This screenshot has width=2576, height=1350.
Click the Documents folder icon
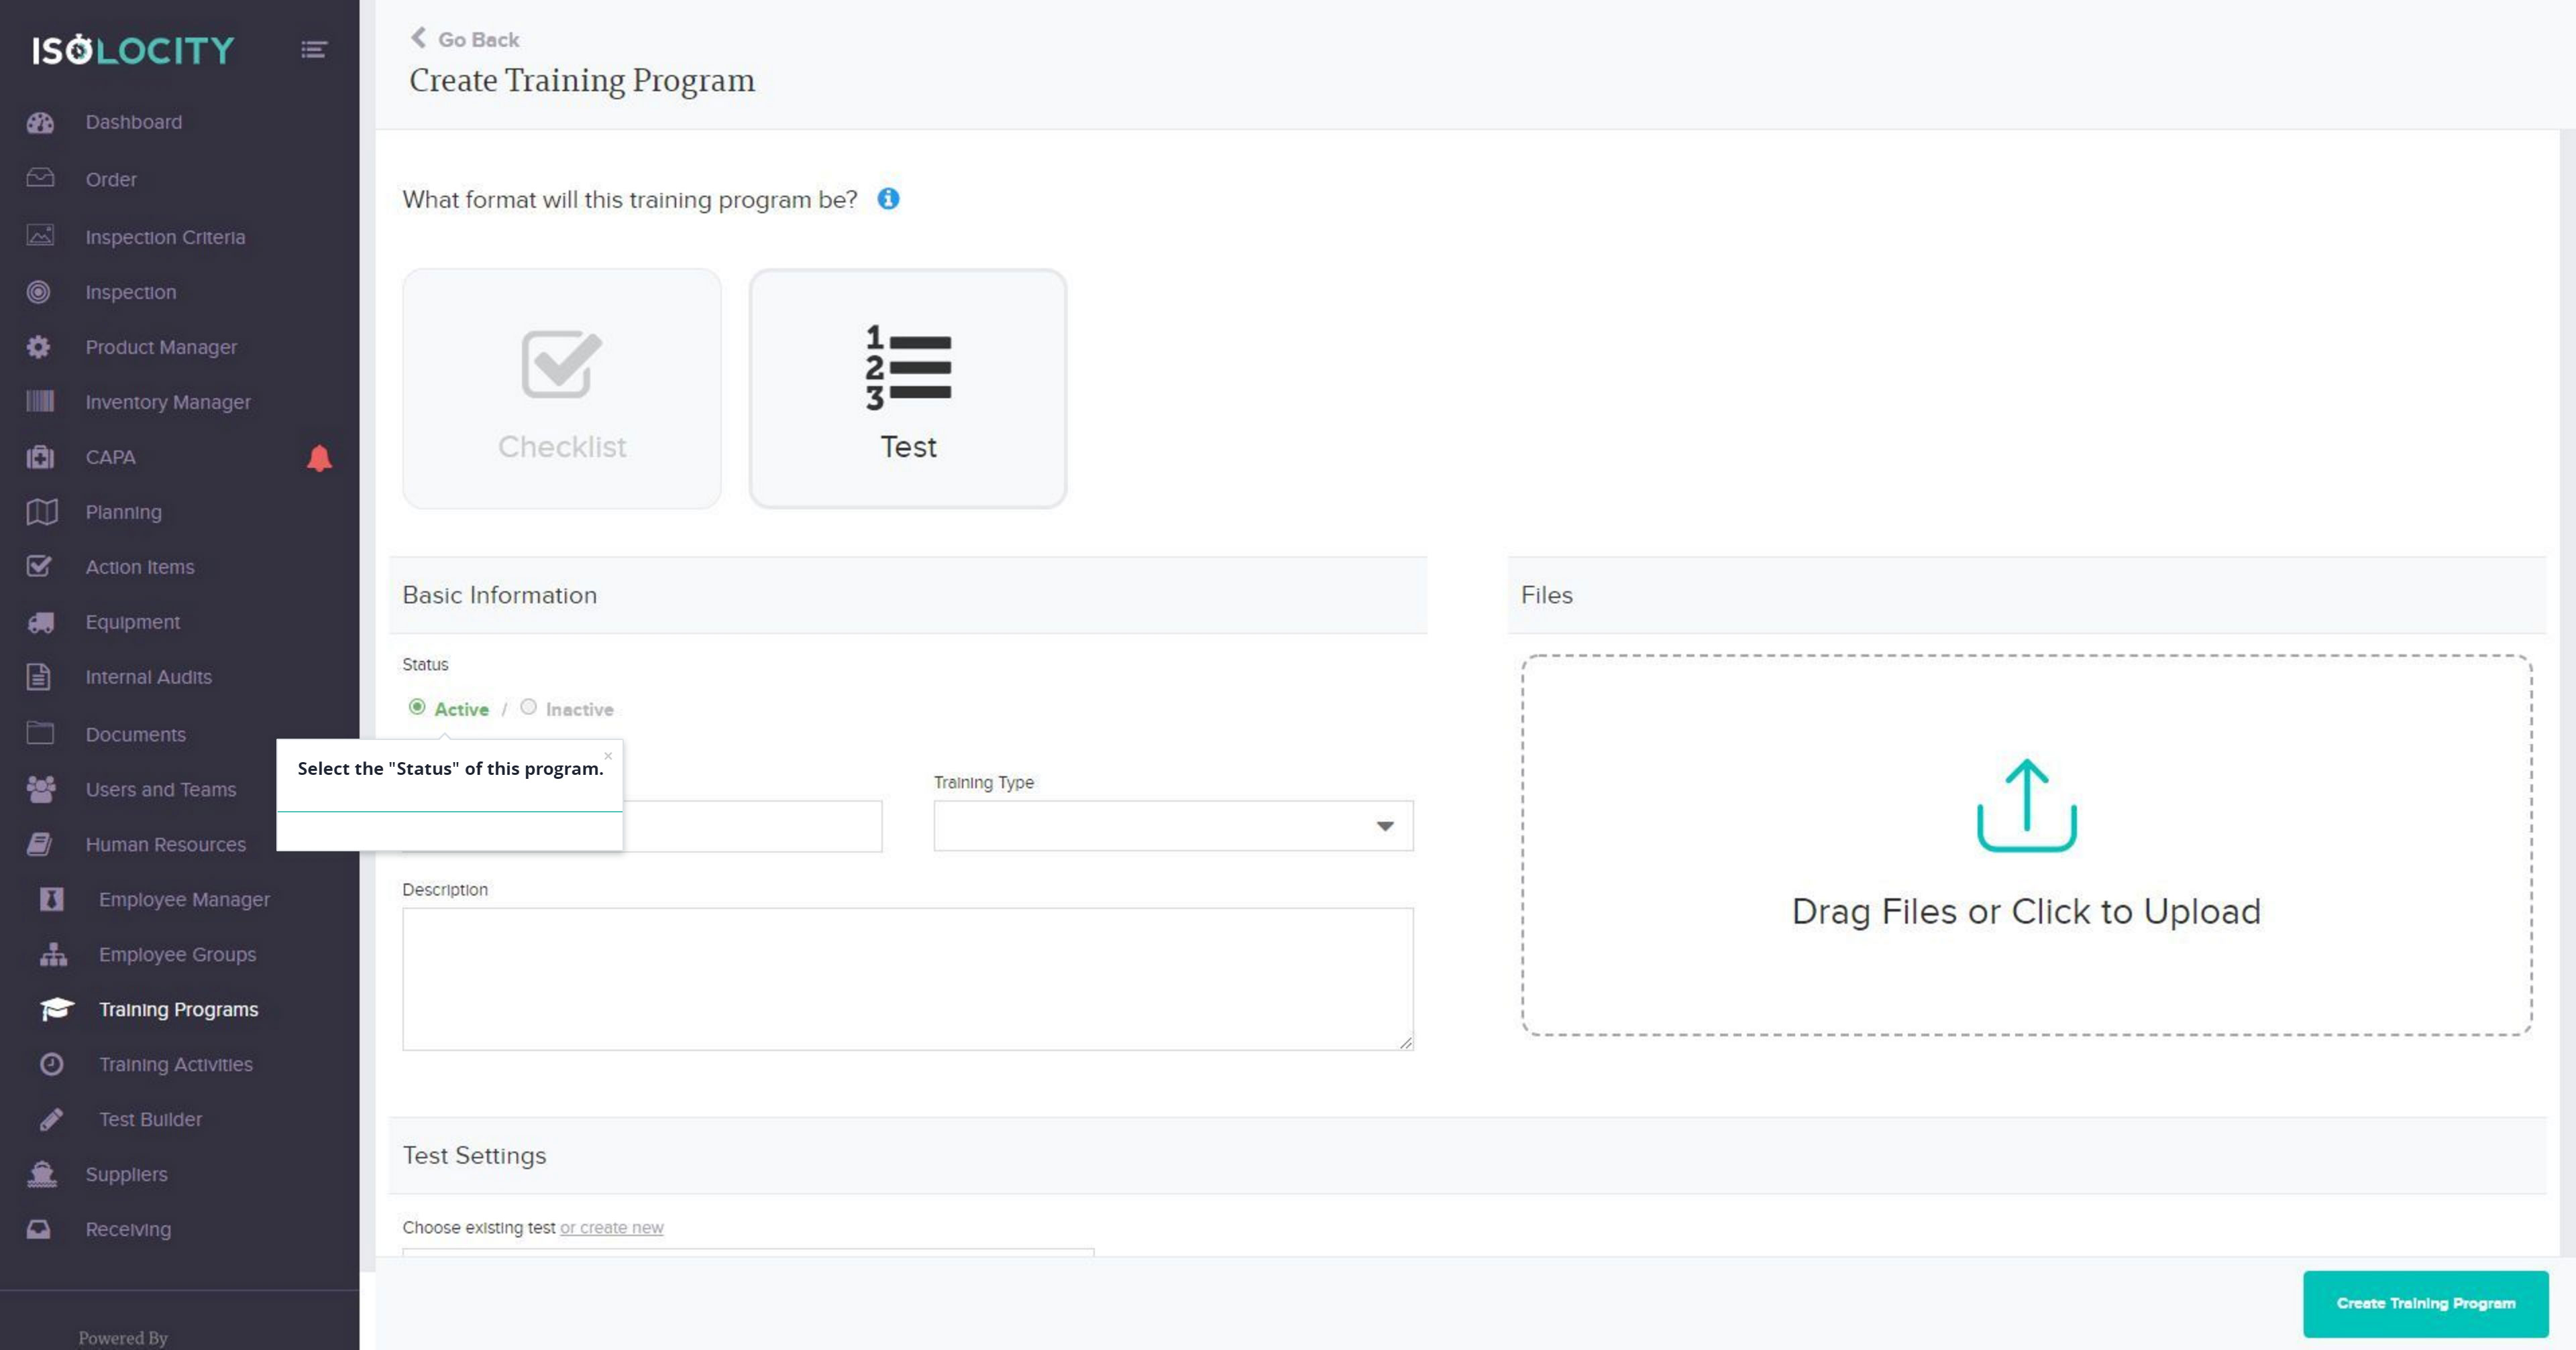click(x=40, y=733)
